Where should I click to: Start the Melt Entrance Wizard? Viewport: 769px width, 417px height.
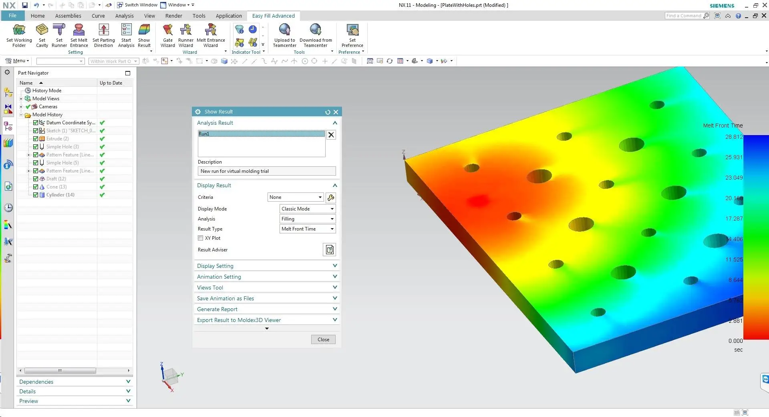pyautogui.click(x=211, y=36)
